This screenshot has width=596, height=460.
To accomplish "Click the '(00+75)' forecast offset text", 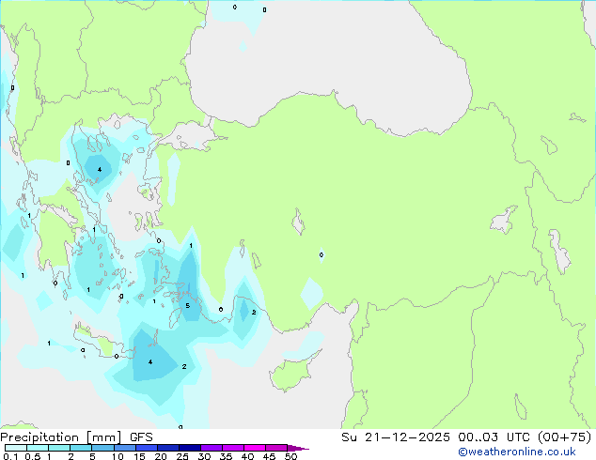I will [x=564, y=437].
